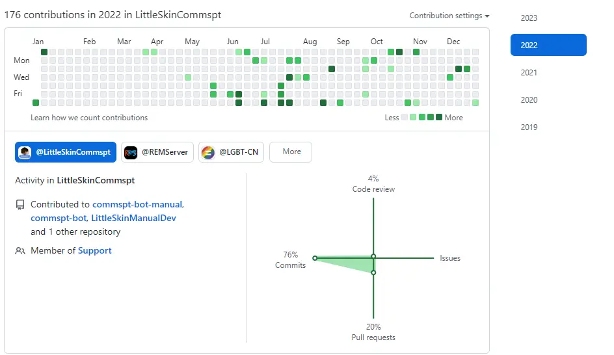614x355 pixels.
Task: Click the medium green legend swatch
Action: point(421,117)
